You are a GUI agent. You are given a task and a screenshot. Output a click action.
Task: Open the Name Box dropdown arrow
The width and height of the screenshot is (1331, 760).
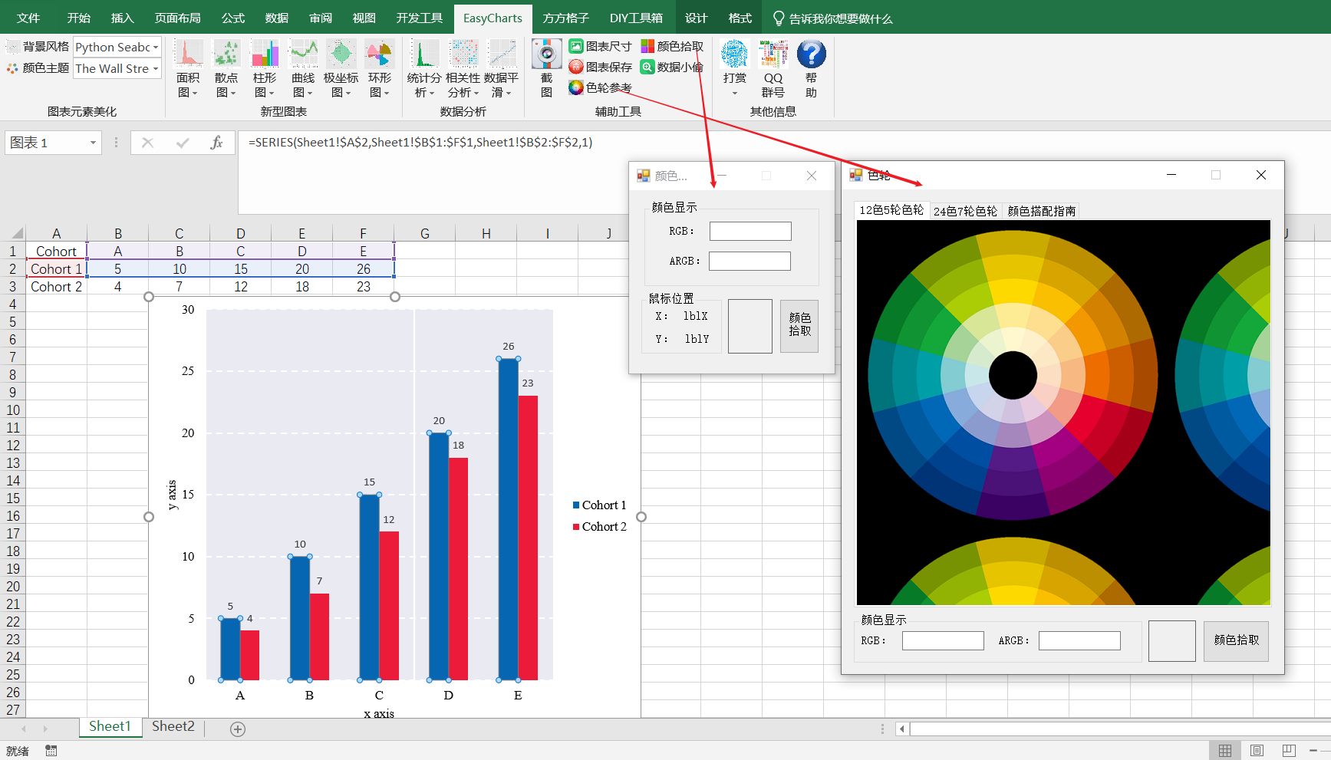pos(93,143)
